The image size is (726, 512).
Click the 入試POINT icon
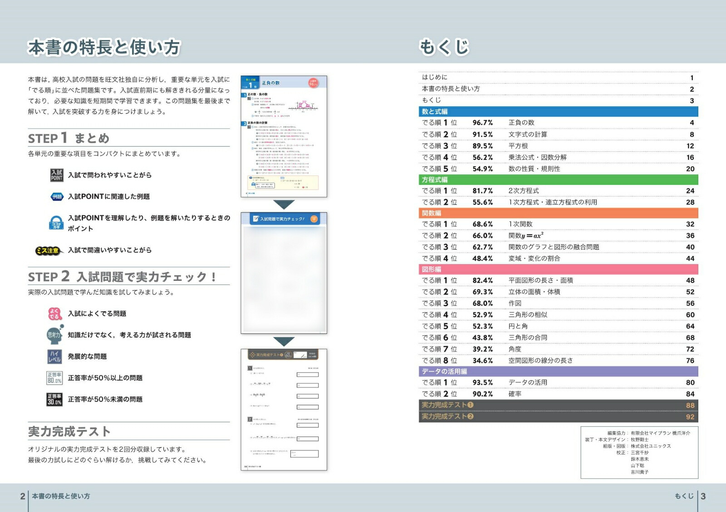57,175
